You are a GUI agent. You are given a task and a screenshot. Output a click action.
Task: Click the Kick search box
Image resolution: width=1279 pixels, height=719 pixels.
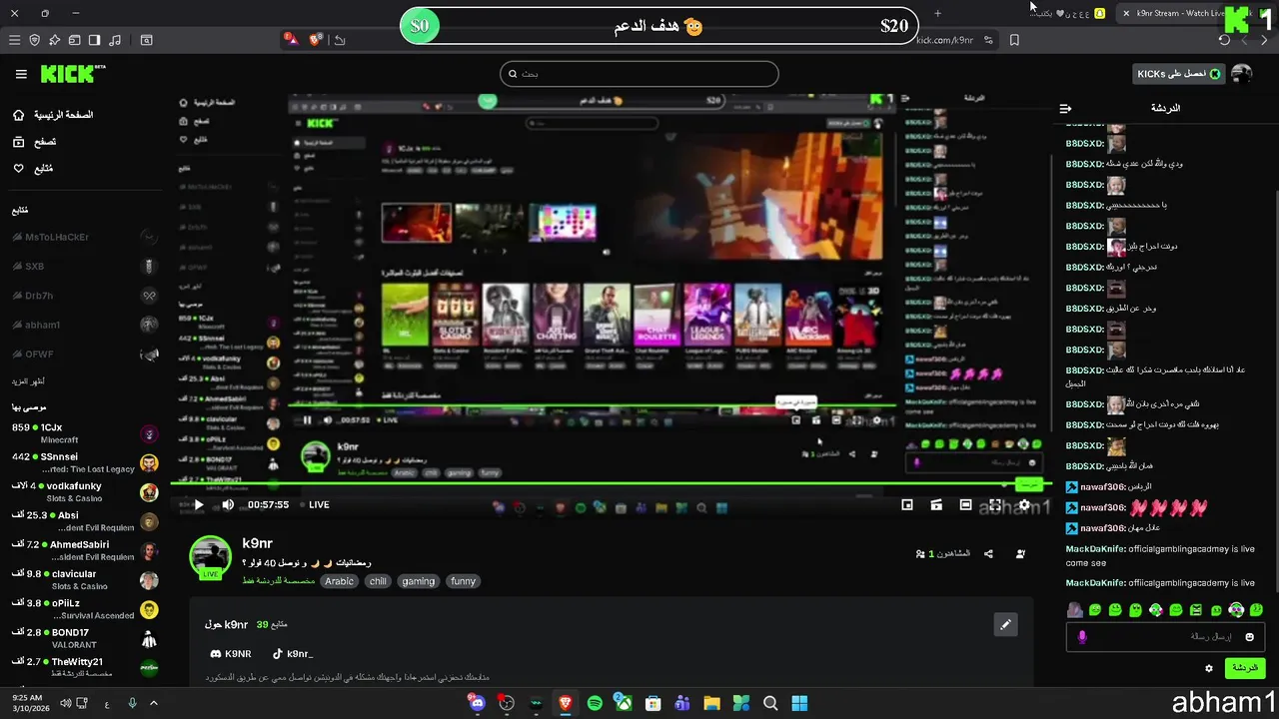point(639,74)
